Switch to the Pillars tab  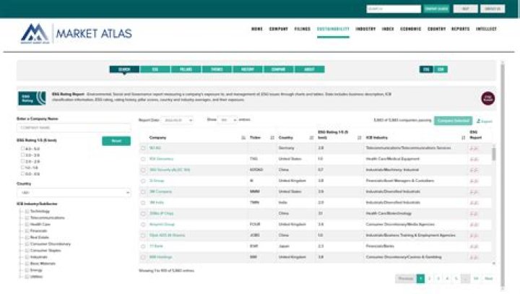(186, 69)
